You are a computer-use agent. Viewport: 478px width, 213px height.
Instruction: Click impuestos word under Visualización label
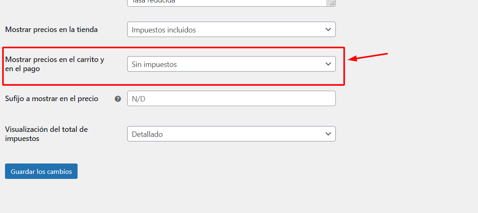pos(22,139)
